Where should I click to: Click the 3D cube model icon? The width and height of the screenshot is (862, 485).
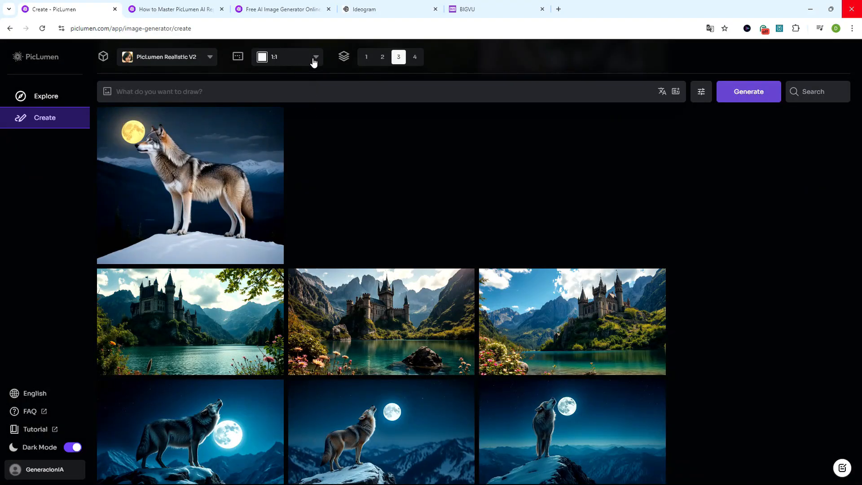point(103,57)
